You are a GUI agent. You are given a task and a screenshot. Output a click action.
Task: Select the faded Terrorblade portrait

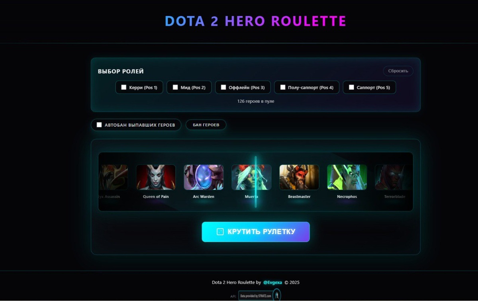(x=394, y=177)
